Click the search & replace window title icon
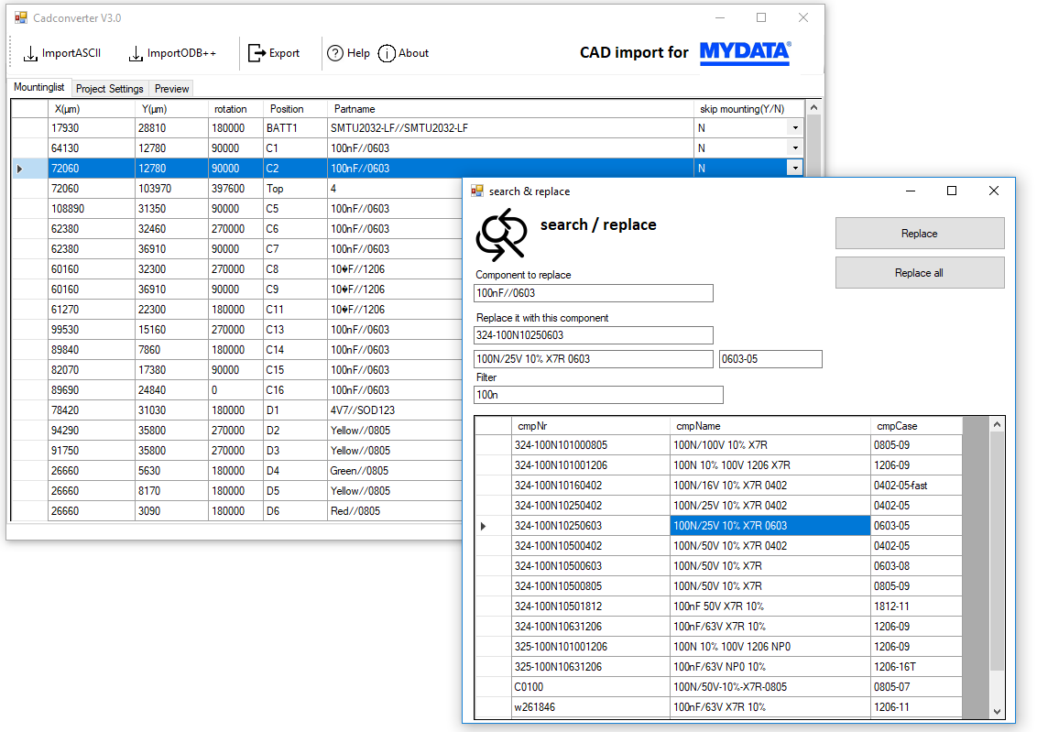This screenshot has height=732, width=1037. coord(477,191)
